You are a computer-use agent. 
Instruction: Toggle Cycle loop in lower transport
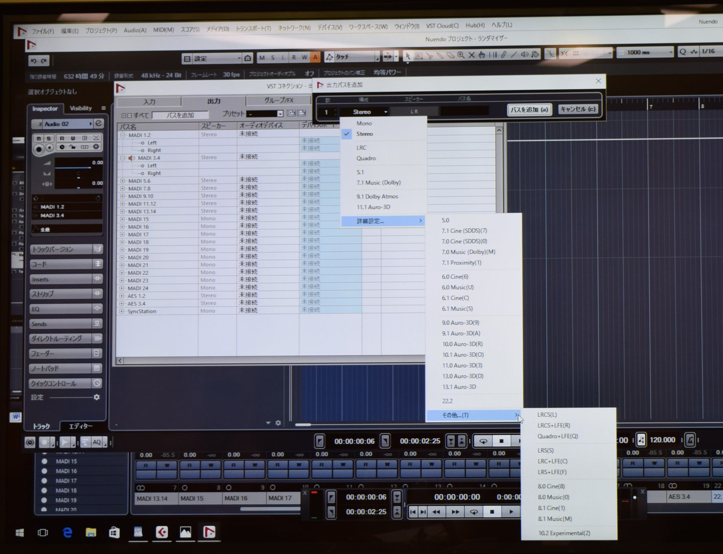pyautogui.click(x=473, y=512)
